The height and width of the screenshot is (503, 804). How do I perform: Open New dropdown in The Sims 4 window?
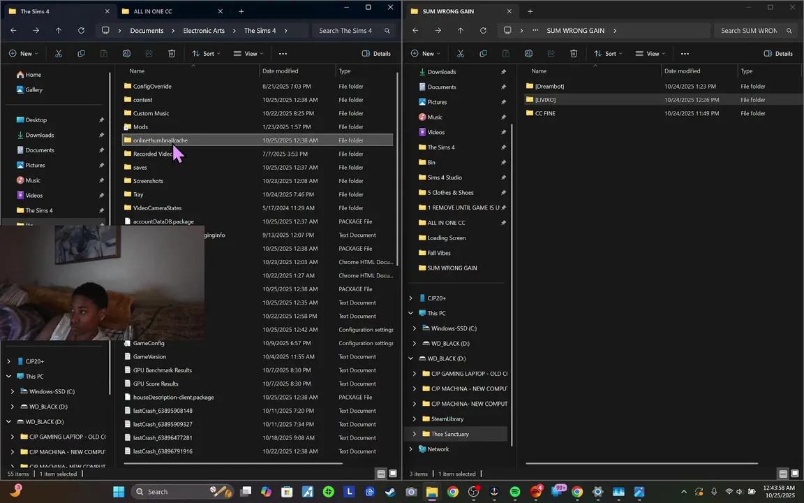pyautogui.click(x=24, y=53)
